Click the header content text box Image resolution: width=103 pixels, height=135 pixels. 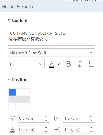[x=52, y=37]
